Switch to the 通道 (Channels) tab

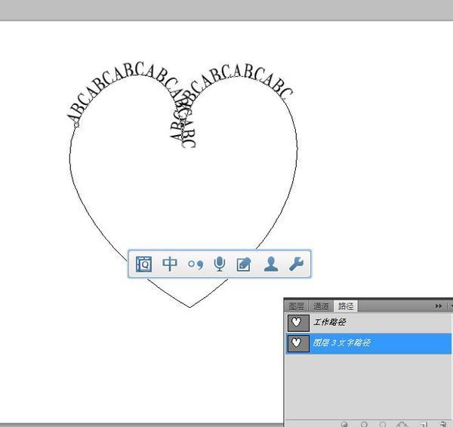(x=322, y=306)
